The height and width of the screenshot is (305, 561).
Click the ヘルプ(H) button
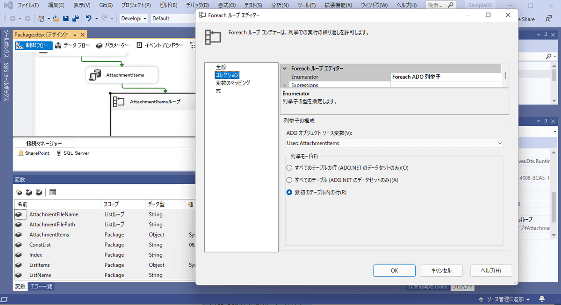491,270
